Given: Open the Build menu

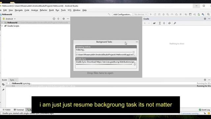Looking at the screenshot, I should click(x=51, y=10).
